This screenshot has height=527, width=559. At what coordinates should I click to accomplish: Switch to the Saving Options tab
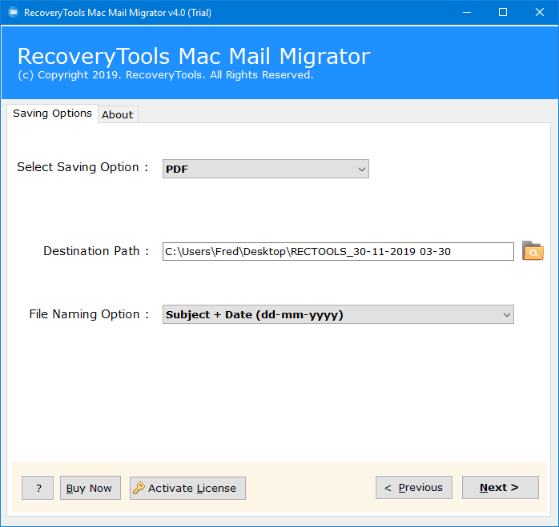[52, 114]
